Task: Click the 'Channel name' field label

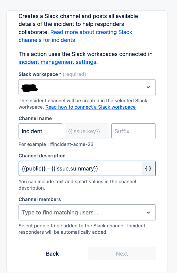Action: click(35, 118)
